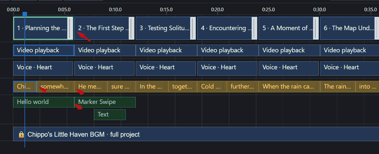Select the 'somewh...' subtitle segment
Image resolution: width=379 pixels, height=154 pixels.
tap(56, 87)
